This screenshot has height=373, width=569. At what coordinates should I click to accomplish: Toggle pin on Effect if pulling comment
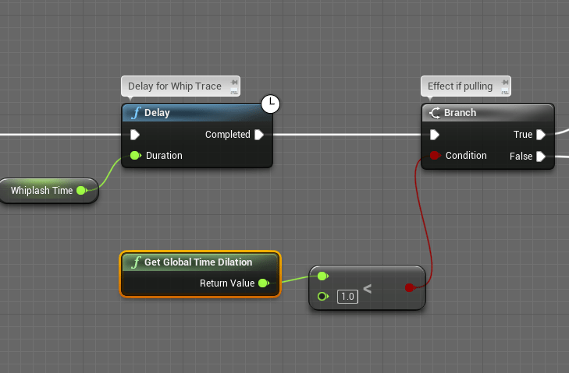[503, 82]
